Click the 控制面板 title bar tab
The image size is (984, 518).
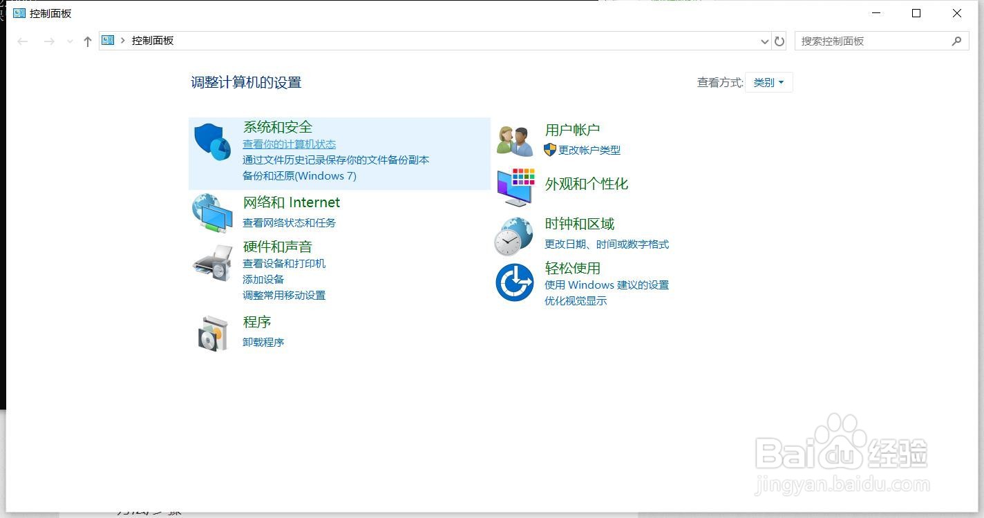(x=48, y=12)
